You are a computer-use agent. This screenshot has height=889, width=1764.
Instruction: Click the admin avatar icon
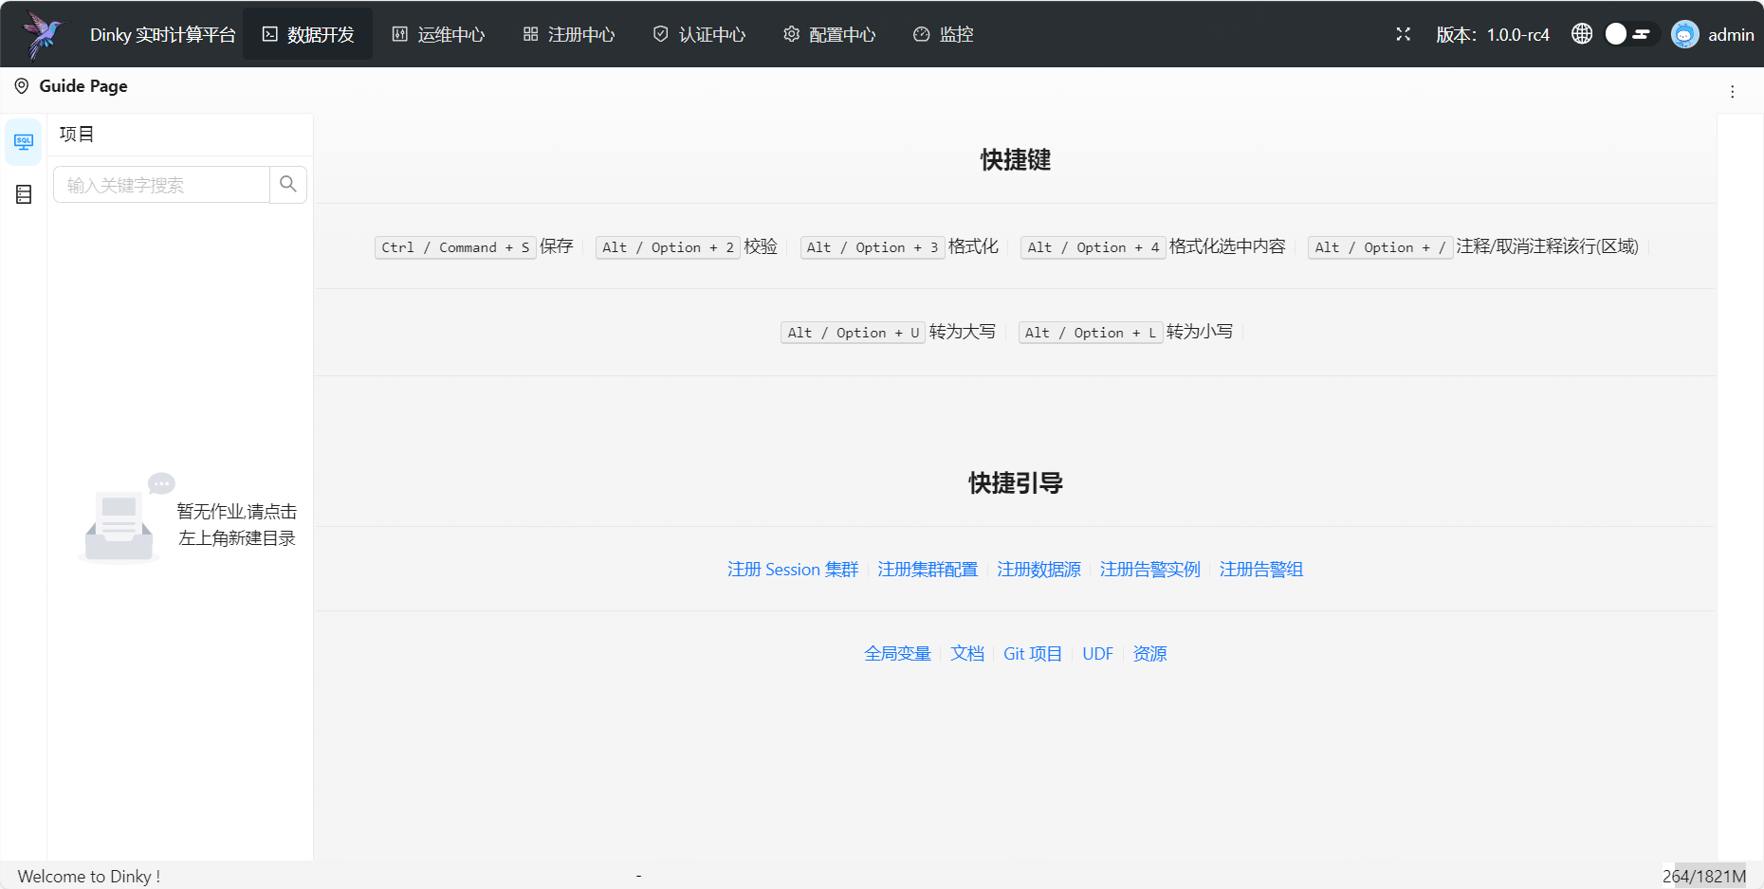click(x=1685, y=34)
